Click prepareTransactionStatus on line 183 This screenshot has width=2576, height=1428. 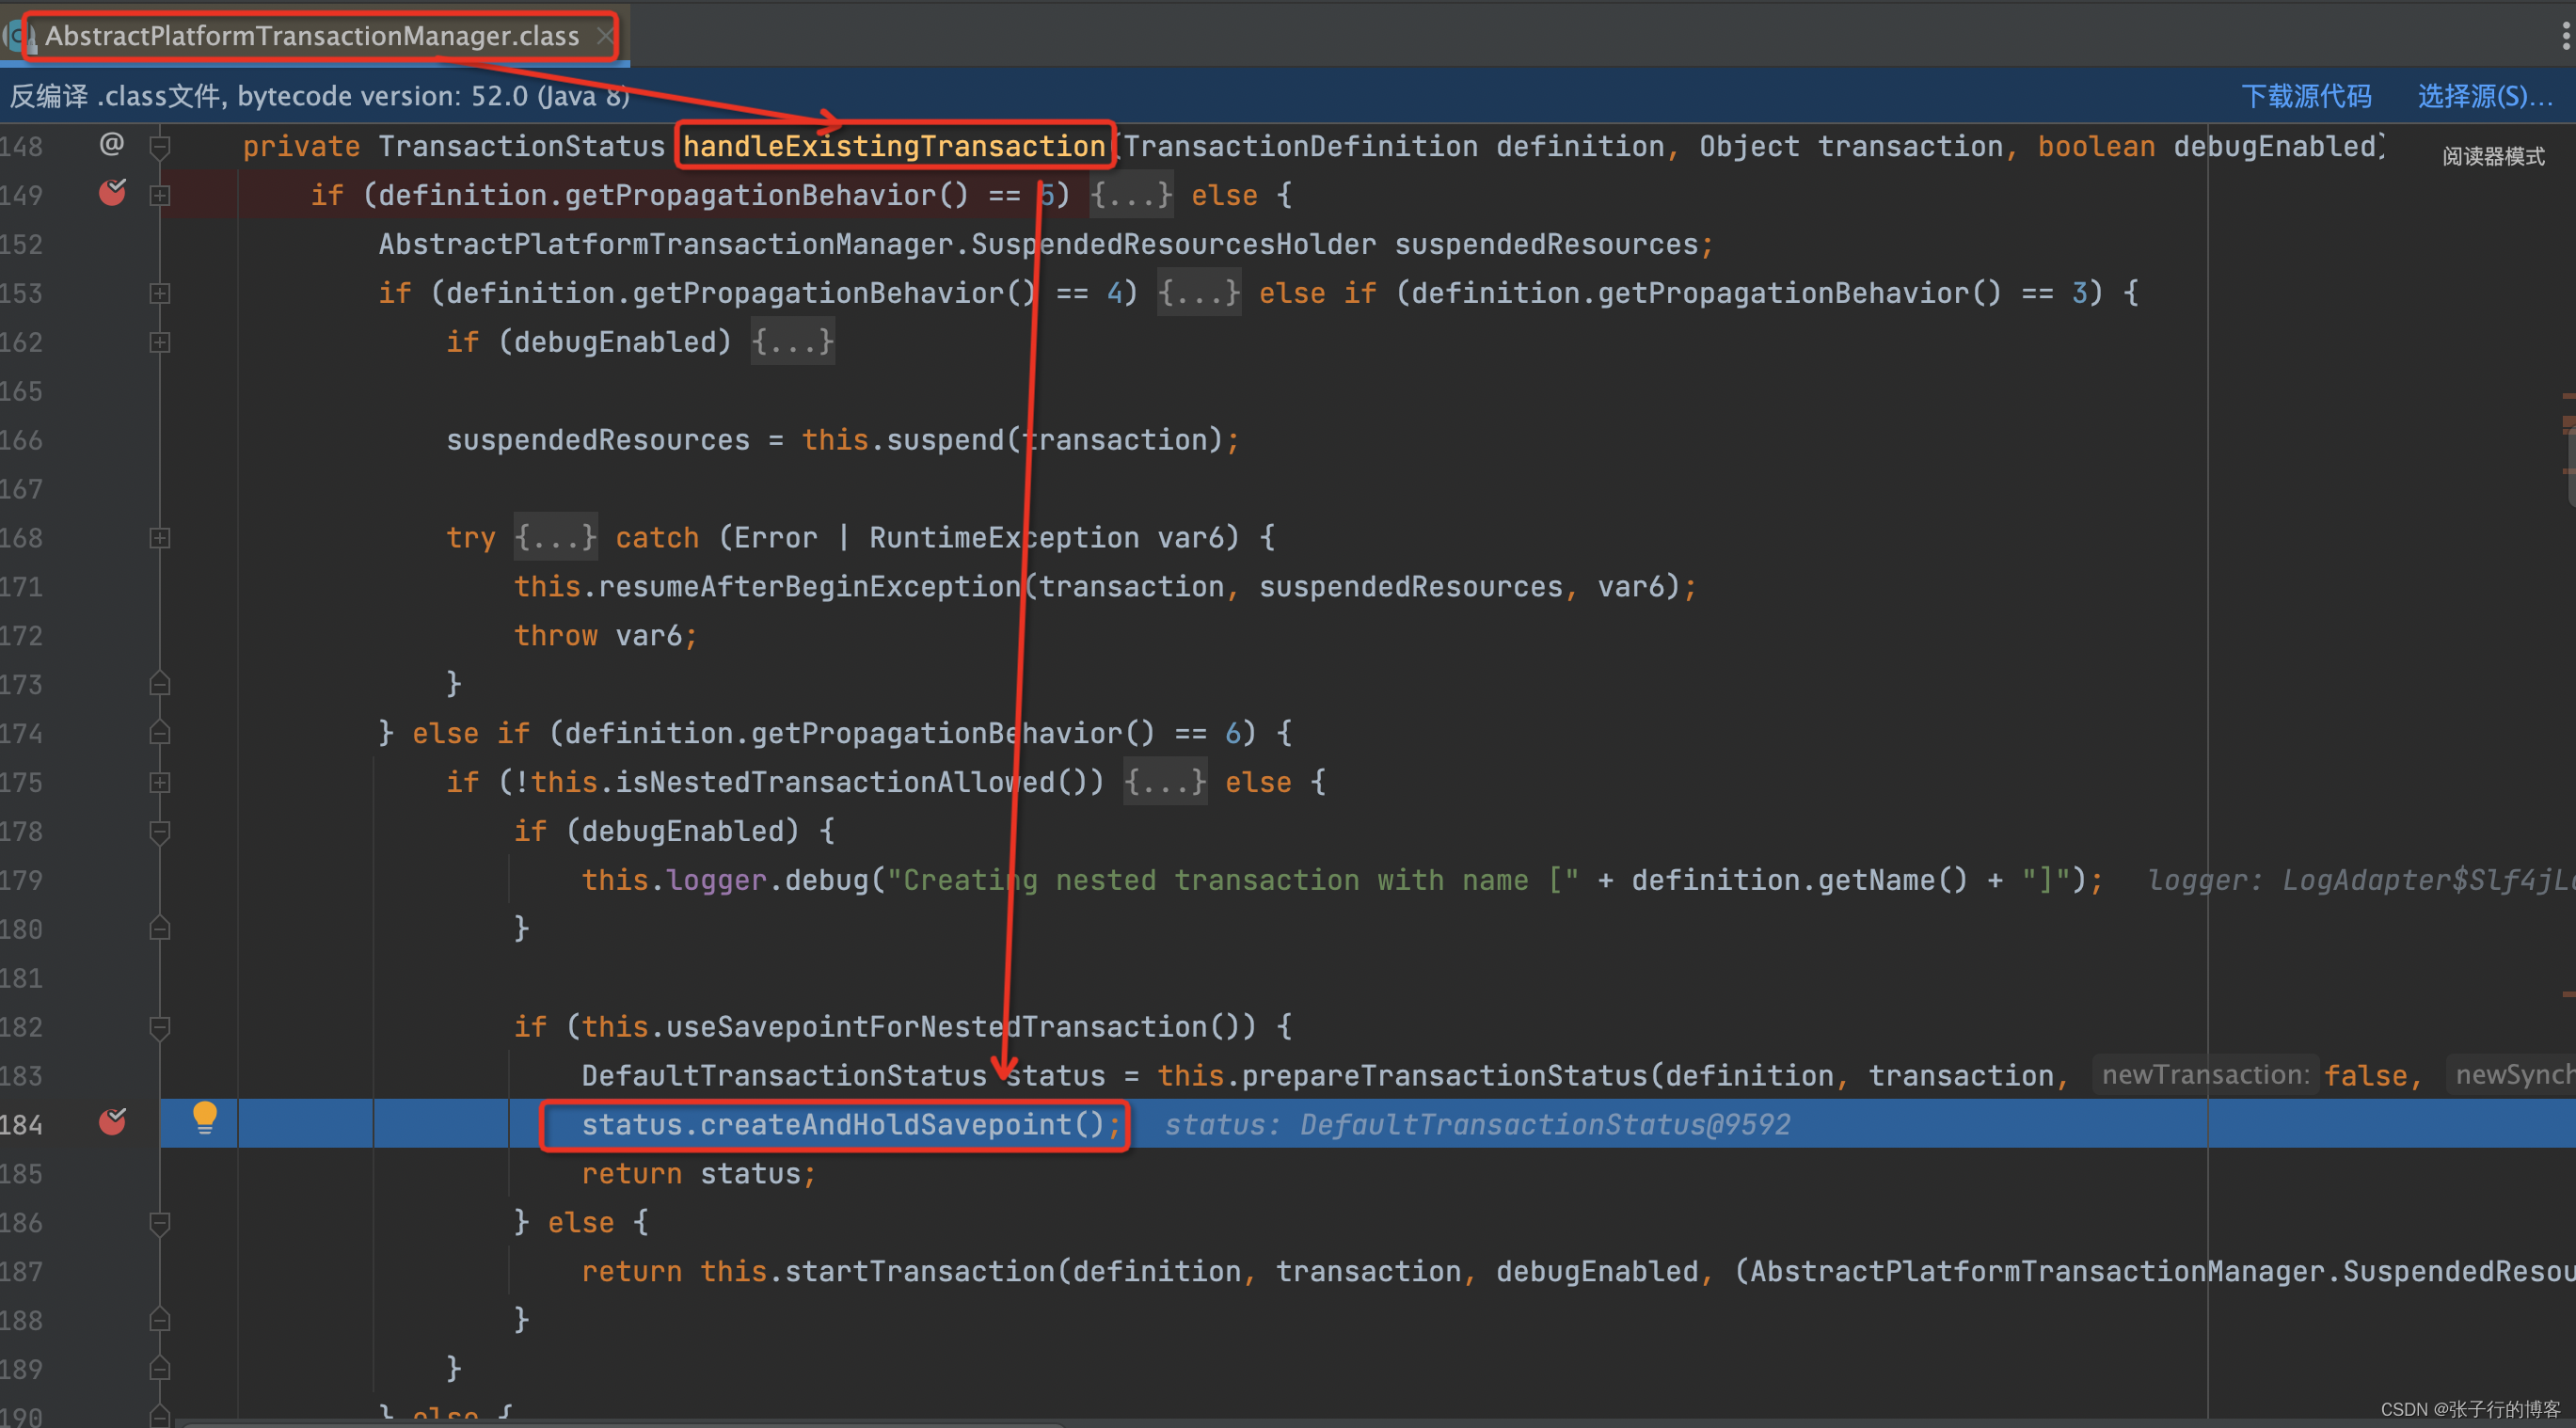pyautogui.click(x=1445, y=1076)
